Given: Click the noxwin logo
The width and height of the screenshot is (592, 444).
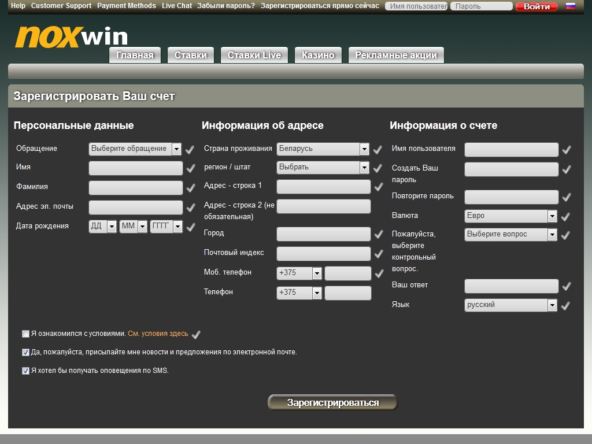Looking at the screenshot, I should click(x=71, y=37).
